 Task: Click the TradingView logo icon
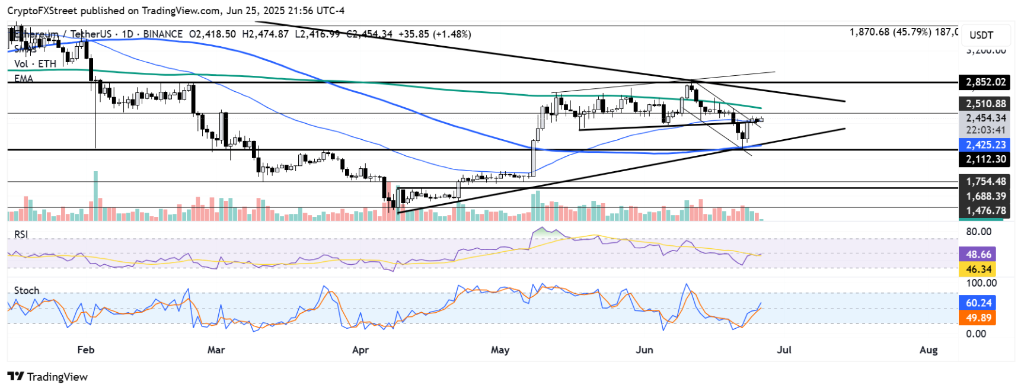pos(15,376)
